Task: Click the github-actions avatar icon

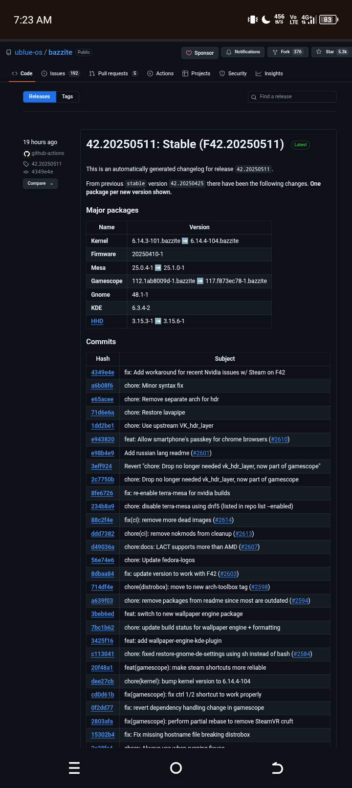Action: pos(26,153)
